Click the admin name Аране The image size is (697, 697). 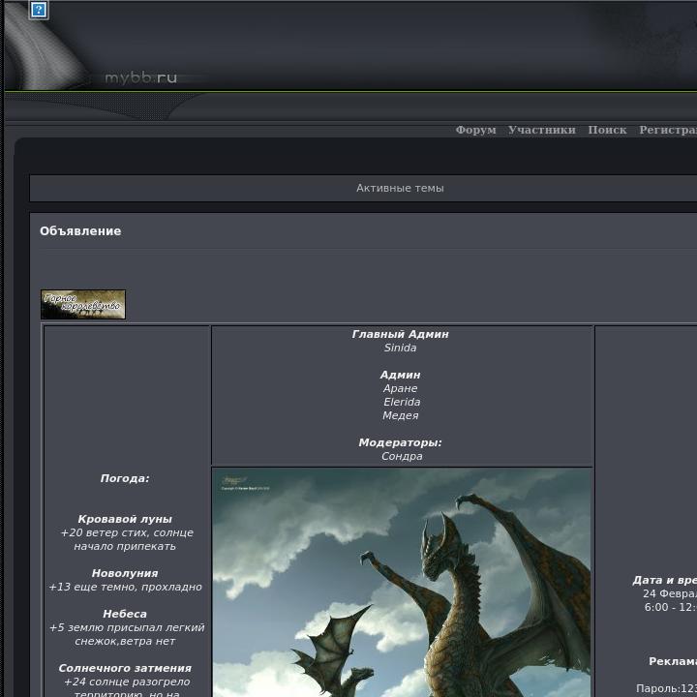pos(401,388)
